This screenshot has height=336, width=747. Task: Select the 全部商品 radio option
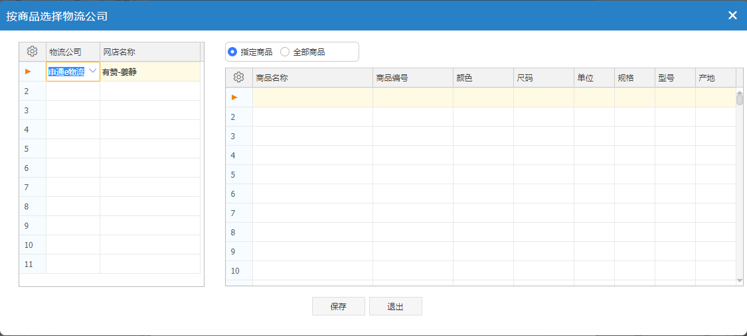[x=286, y=52]
